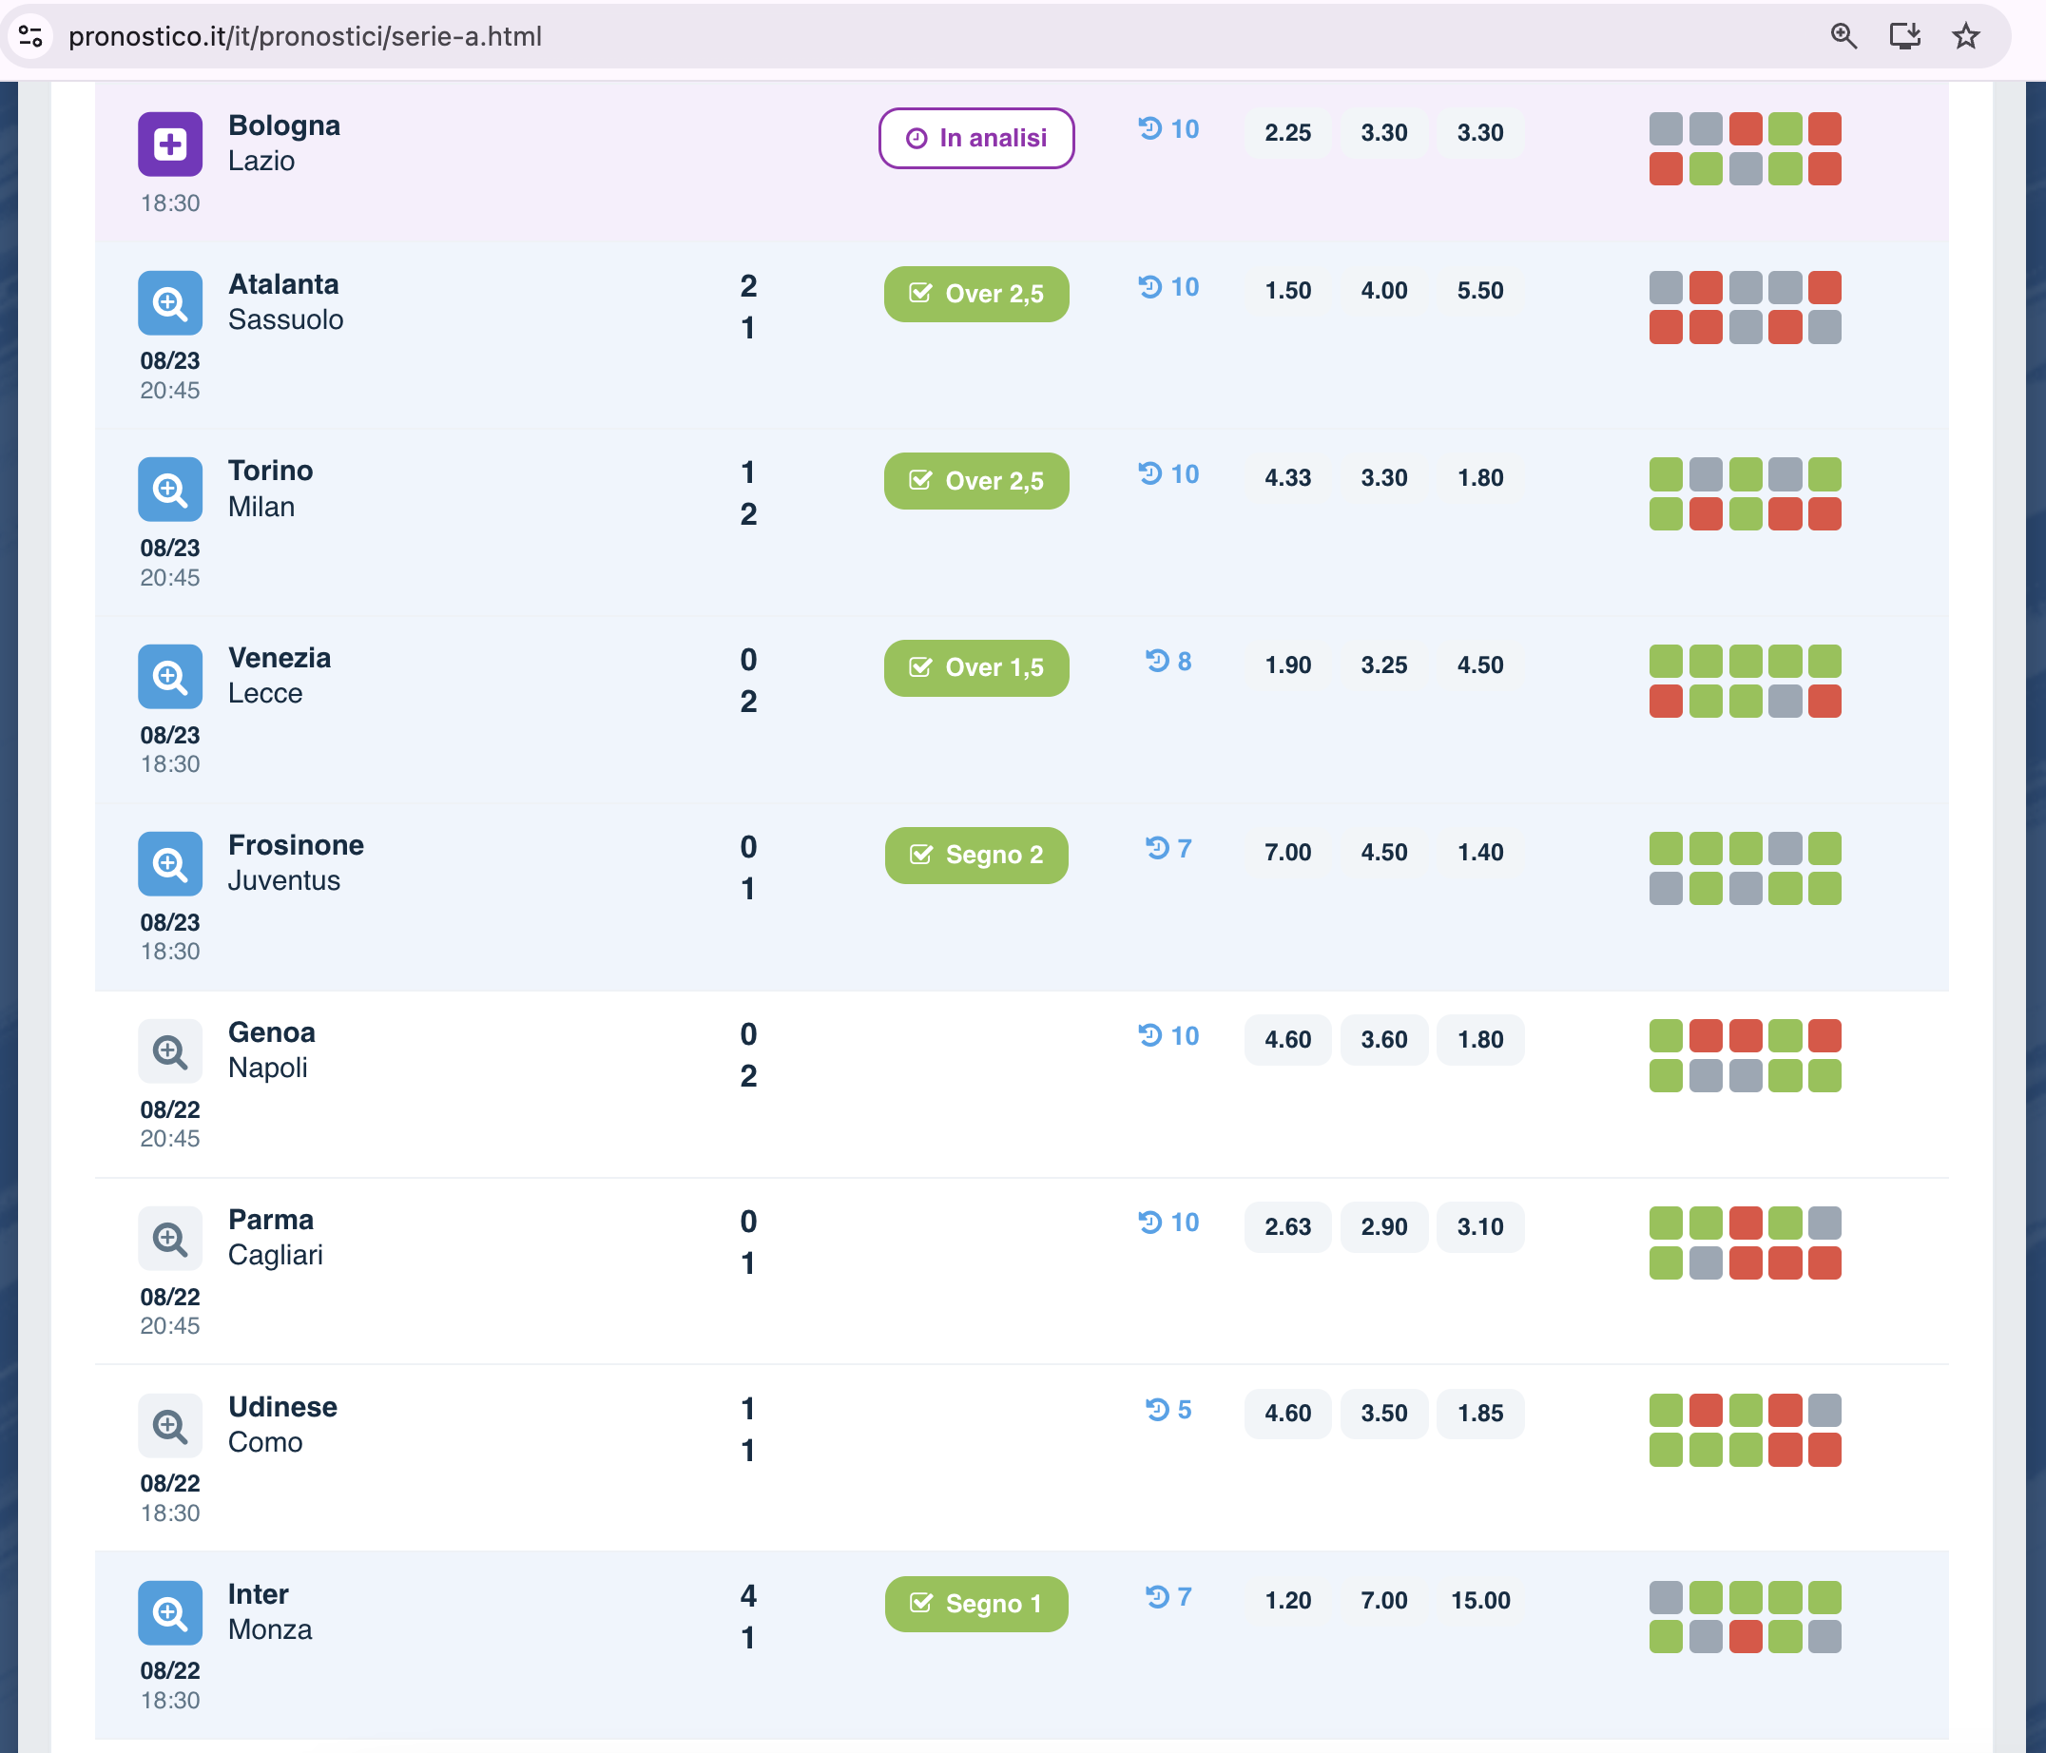Open Atalanta–Sassuolo magnifier analysis icon
This screenshot has width=2046, height=1753.
pos(170,302)
